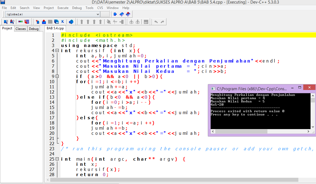The width and height of the screenshot is (316, 184).
Task: Click the second grey up-arrow toolbar icon
Action: pyautogui.click(x=88, y=22)
